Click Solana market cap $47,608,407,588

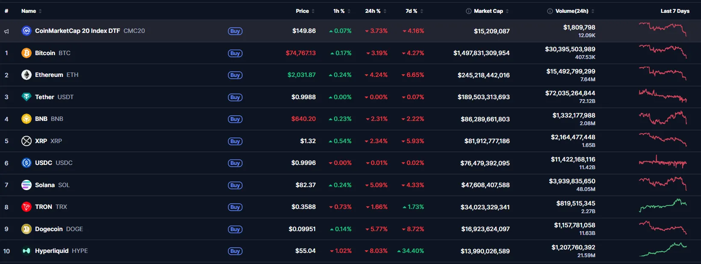pos(485,185)
